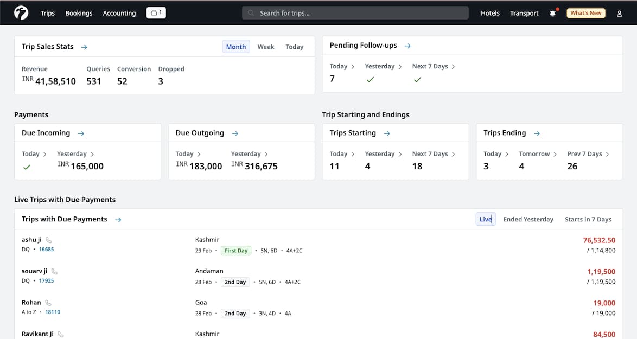
Task: Click the trip search field
Action: [x=355, y=12]
